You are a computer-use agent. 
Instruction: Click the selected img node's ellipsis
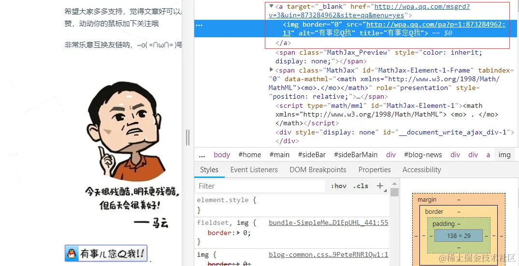pos(199,25)
